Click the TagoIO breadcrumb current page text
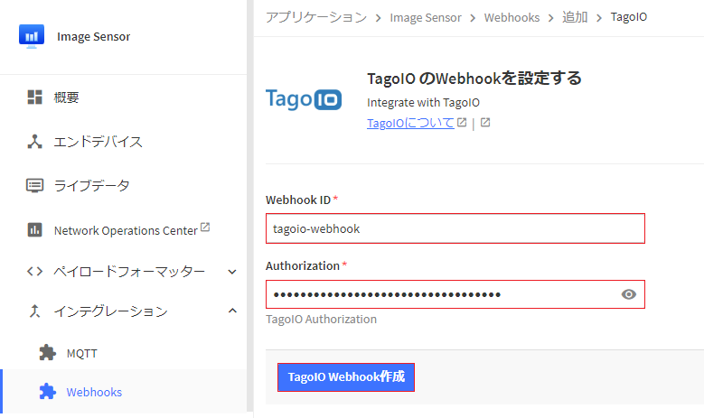Screen dimensions: 704x418 tap(629, 17)
